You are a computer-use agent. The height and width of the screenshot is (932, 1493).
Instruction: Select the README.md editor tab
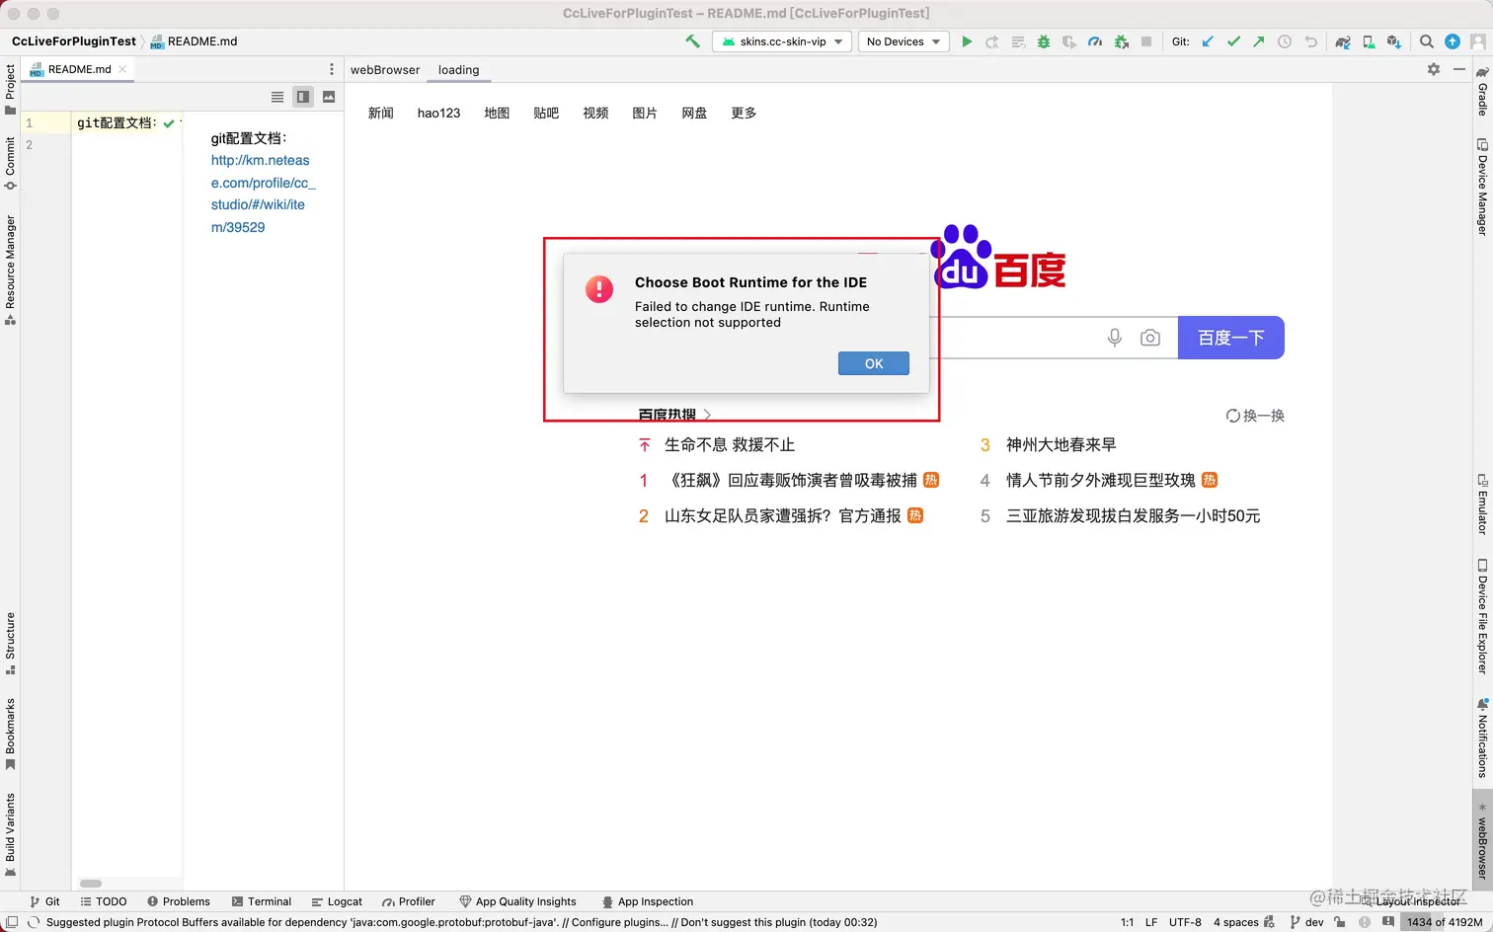coord(79,69)
